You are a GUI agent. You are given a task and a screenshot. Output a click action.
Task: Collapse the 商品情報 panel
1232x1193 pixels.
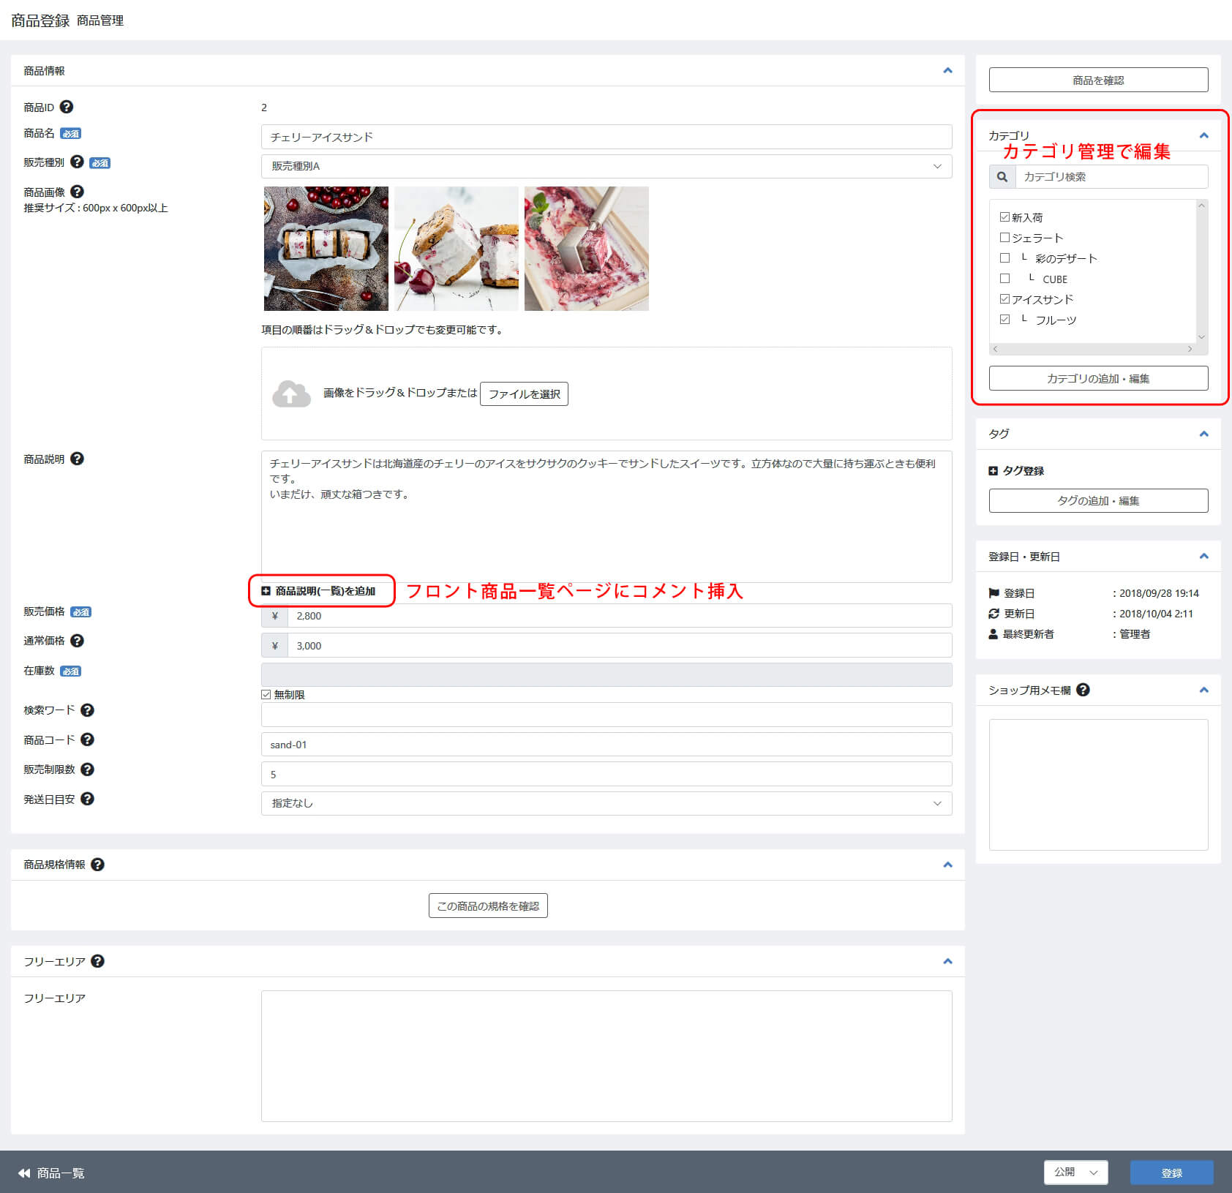point(947,71)
